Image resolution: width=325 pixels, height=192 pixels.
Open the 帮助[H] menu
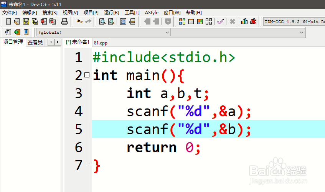pyautogui.click(x=194, y=13)
